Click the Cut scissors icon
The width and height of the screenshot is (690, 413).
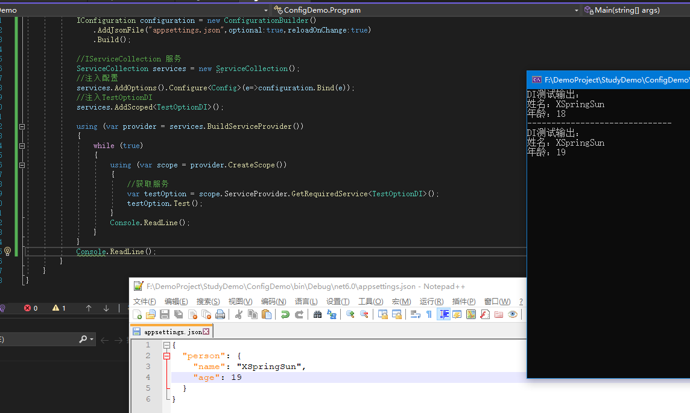pyautogui.click(x=239, y=314)
